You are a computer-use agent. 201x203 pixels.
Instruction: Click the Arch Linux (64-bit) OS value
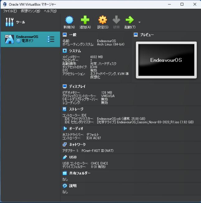(x=111, y=44)
